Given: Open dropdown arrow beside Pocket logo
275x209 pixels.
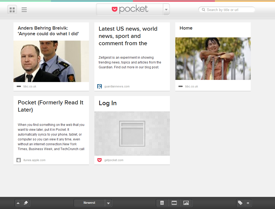Looking at the screenshot, I should tap(166, 10).
